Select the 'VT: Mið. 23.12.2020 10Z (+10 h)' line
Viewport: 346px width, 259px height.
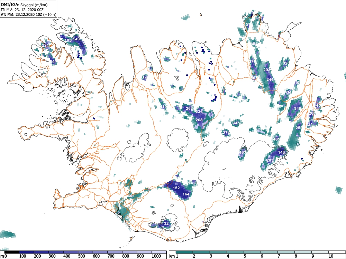28,15
